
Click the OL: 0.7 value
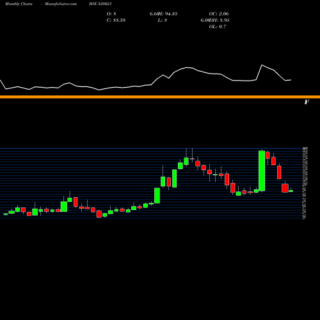(218, 27)
